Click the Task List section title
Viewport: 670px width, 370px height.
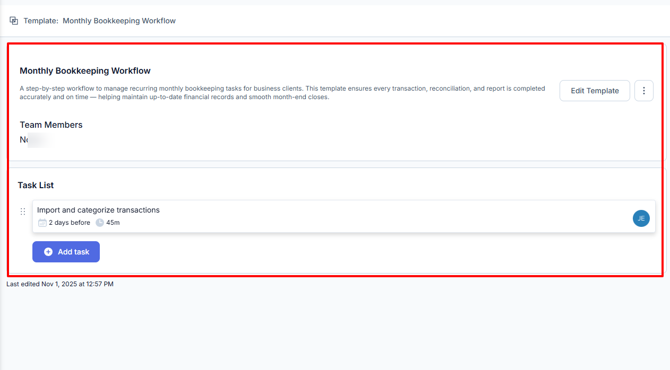[x=36, y=185]
